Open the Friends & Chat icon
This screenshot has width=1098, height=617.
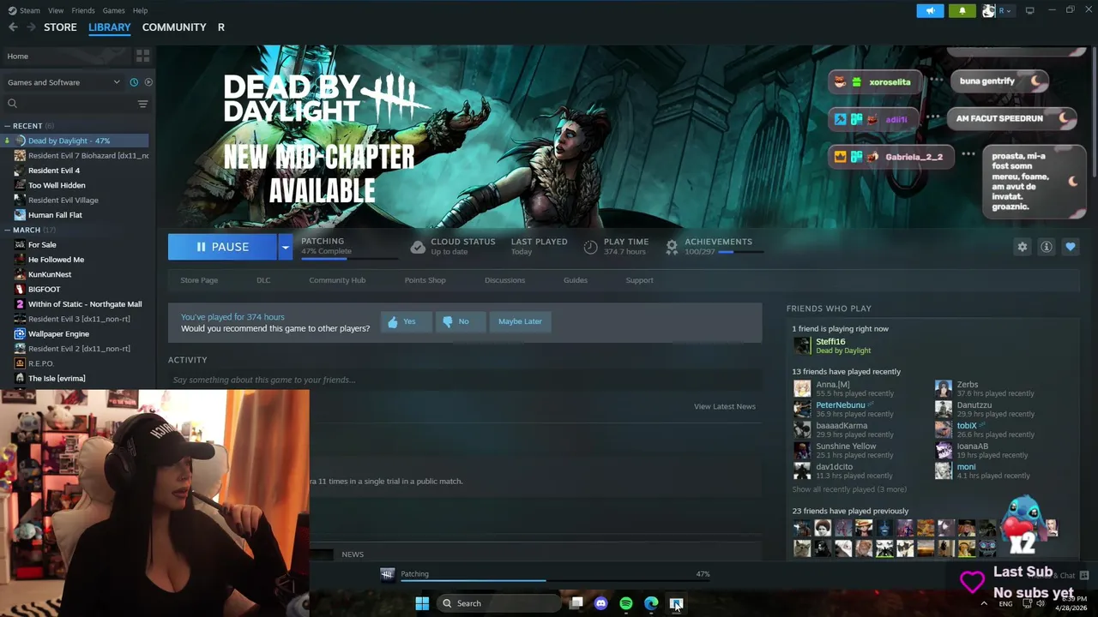point(1084,575)
